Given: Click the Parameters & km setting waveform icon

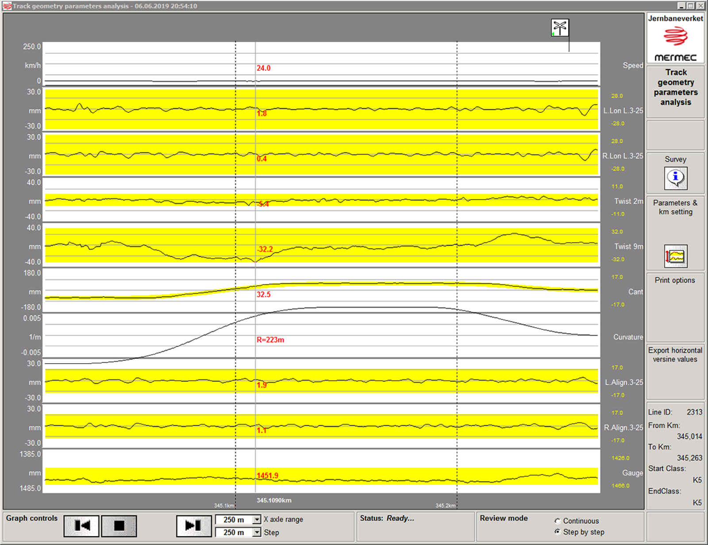Looking at the screenshot, I should 676,255.
